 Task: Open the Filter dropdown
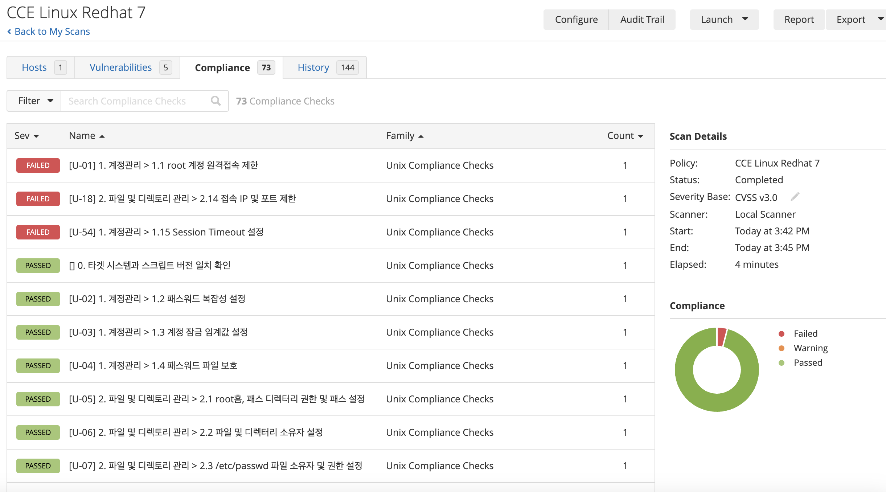[x=34, y=101]
